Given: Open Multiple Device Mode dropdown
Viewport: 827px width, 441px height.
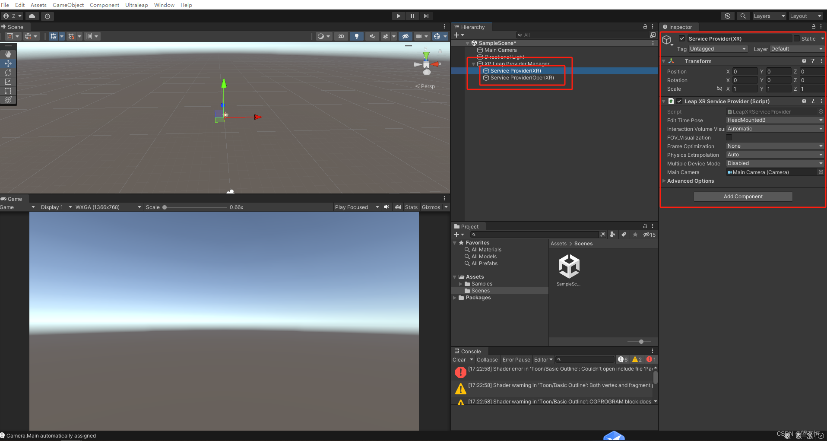Looking at the screenshot, I should click(775, 163).
